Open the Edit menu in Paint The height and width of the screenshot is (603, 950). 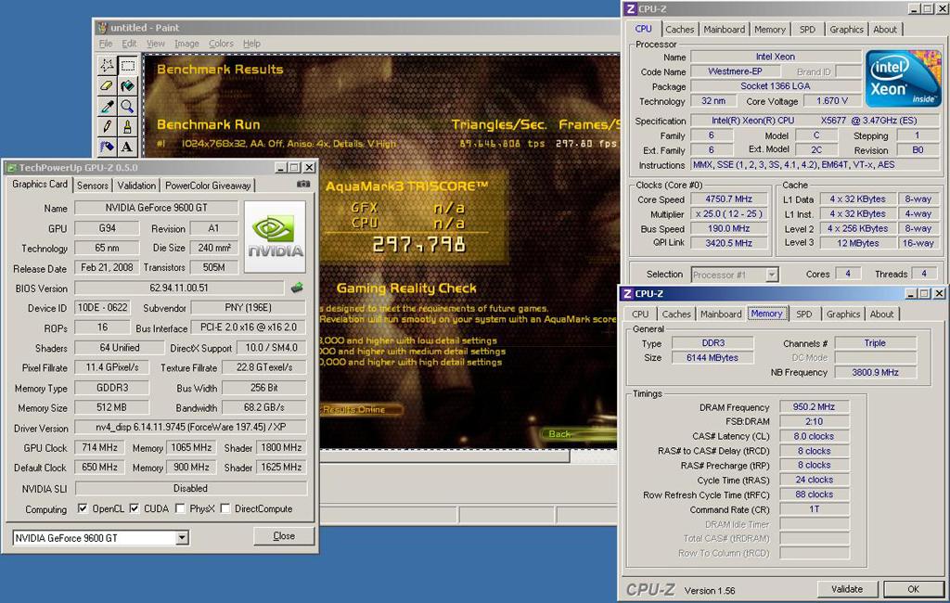[129, 44]
